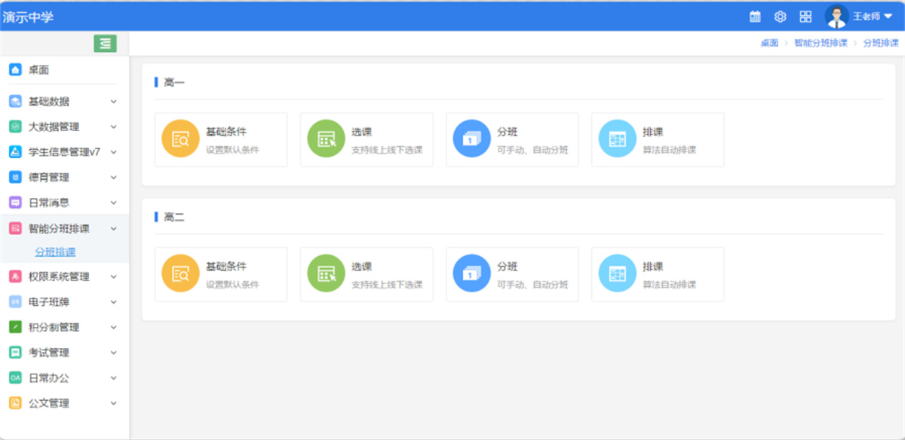This screenshot has height=440, width=905.
Task: Click the teacher avatar picture
Action: click(836, 17)
